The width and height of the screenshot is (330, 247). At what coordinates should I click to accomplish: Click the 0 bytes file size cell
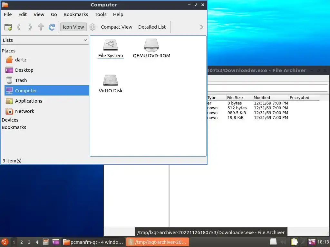click(x=235, y=103)
